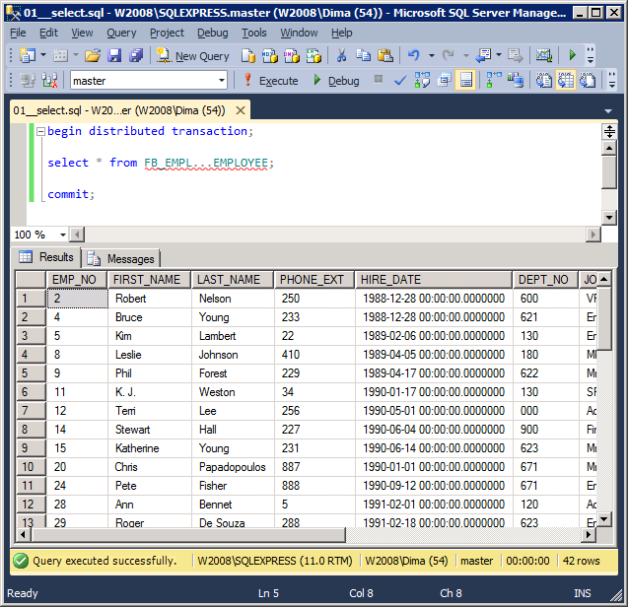The image size is (628, 607).
Task: Click the Connect icon in query toolbar
Action: 28,80
